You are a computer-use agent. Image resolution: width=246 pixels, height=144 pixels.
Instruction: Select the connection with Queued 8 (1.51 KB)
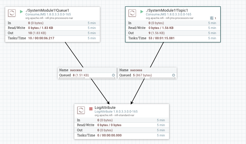(x=87, y=73)
